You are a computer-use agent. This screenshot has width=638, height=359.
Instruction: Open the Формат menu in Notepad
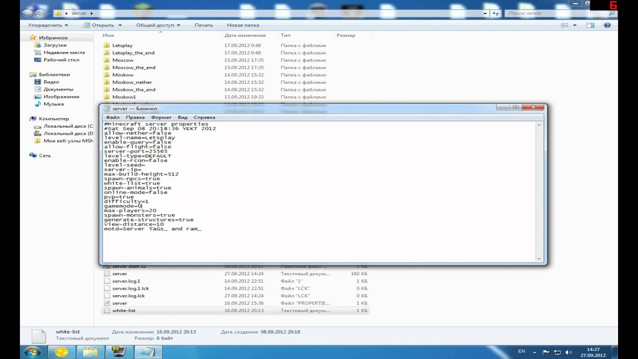pos(161,117)
